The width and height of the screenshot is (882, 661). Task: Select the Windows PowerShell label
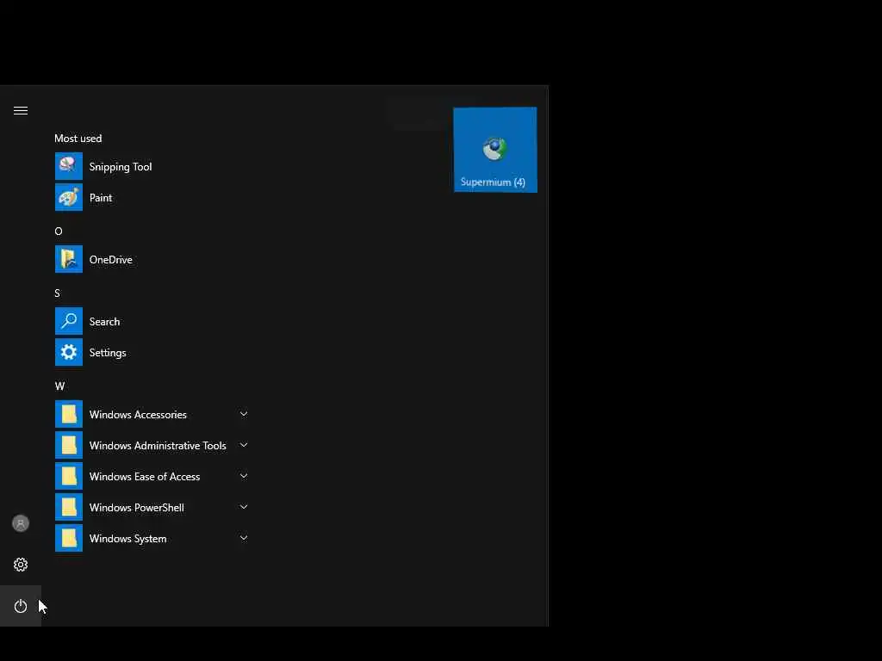137,508
